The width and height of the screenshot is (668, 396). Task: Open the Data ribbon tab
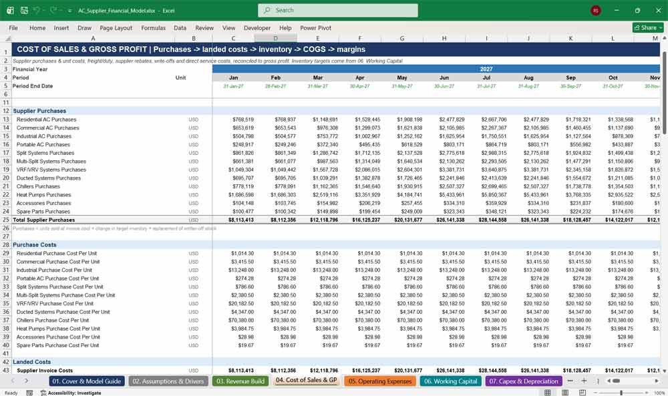(180, 27)
